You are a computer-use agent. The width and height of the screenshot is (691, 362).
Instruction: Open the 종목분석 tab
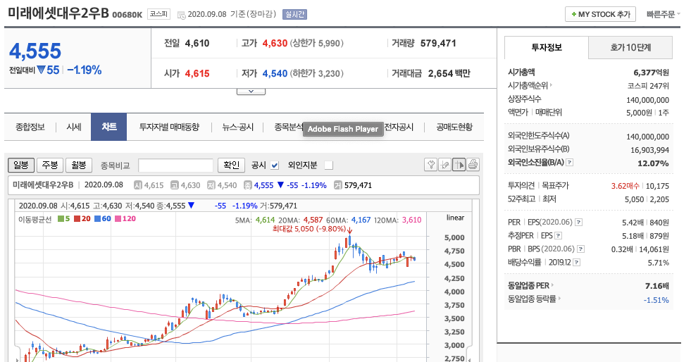(289, 127)
